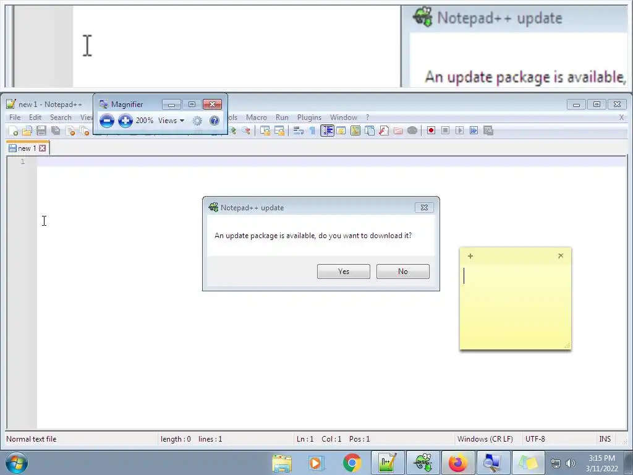The image size is (633, 475).
Task: Switch to Magnifier taskbar button
Action: coord(493,463)
